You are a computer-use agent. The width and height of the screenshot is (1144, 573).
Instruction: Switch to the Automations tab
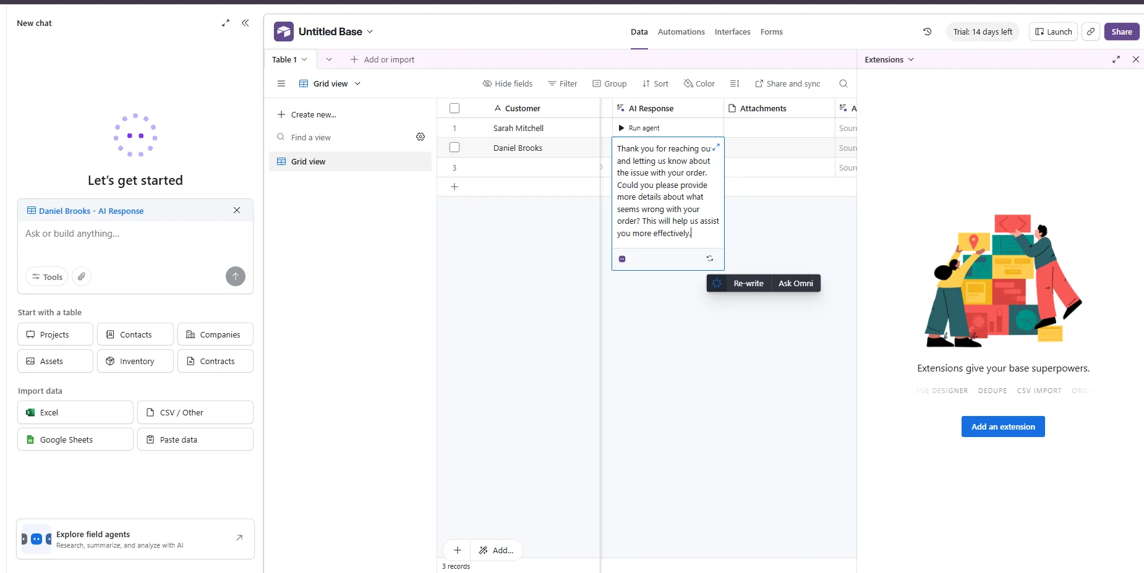[x=681, y=32]
